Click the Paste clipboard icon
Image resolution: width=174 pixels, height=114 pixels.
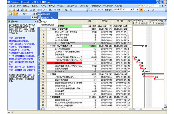point(34,10)
